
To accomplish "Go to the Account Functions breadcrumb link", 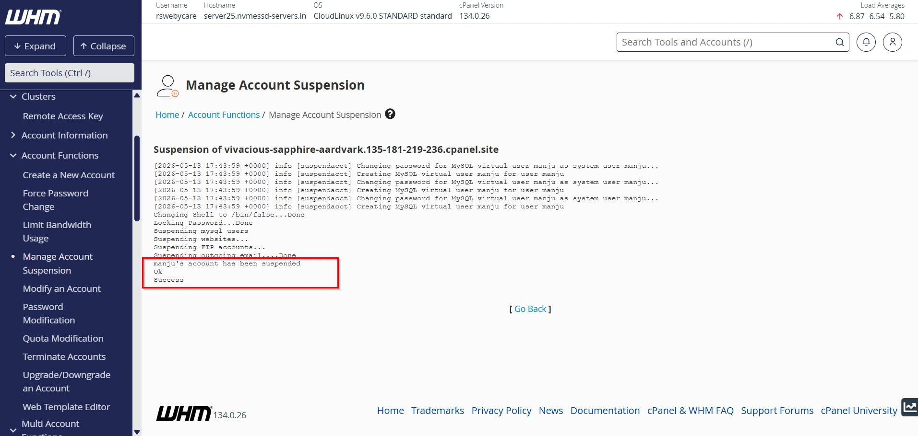I will 224,115.
